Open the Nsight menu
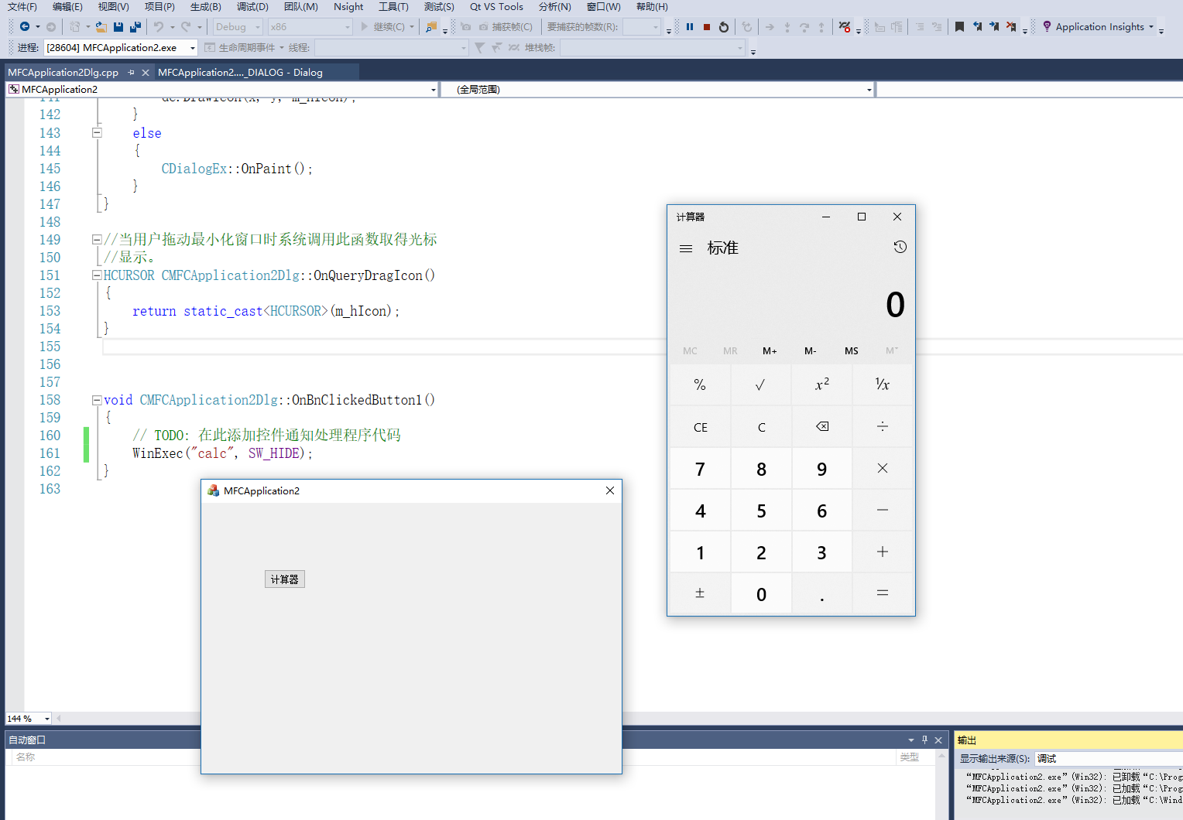The width and height of the screenshot is (1183, 820). (348, 6)
